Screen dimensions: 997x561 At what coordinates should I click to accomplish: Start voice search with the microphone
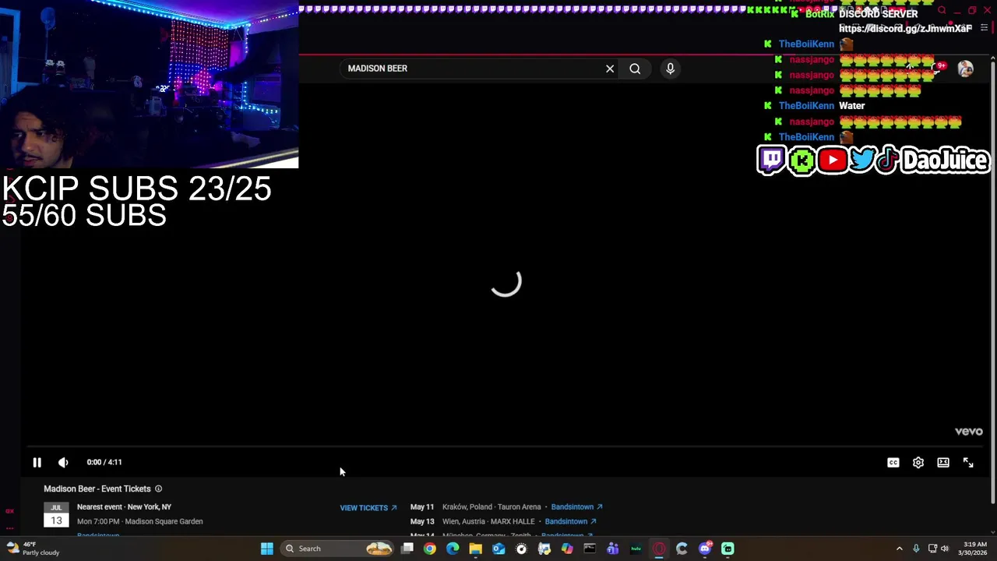670,69
